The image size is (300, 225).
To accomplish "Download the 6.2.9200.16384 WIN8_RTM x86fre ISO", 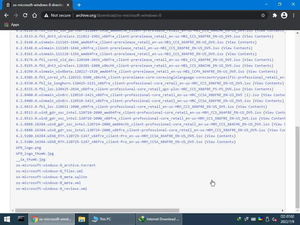I will [x=109, y=142].
